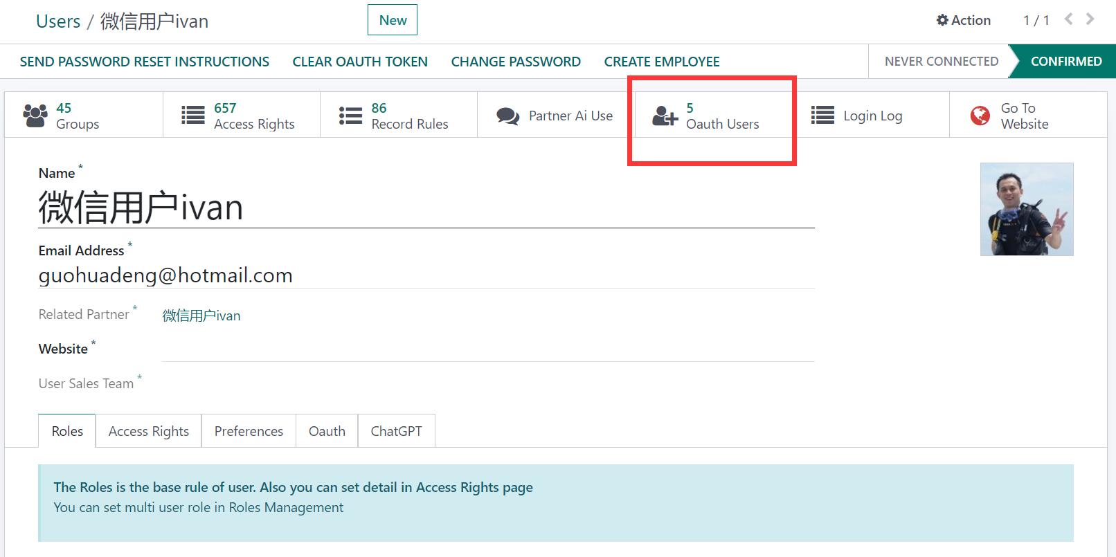This screenshot has height=557, width=1116.
Task: Open the Related Partner link 微信用户ivan
Action: [201, 316]
